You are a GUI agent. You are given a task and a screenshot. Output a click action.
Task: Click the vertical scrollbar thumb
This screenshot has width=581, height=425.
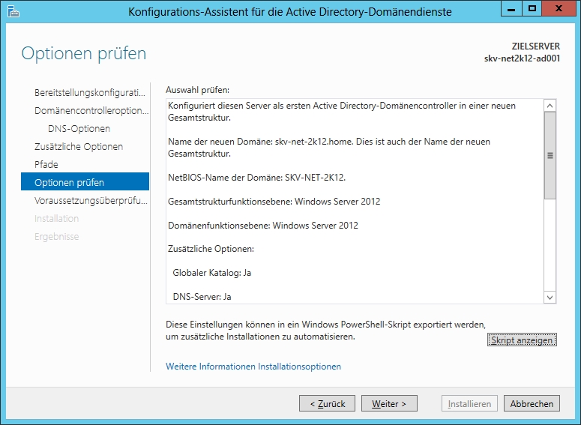point(550,156)
